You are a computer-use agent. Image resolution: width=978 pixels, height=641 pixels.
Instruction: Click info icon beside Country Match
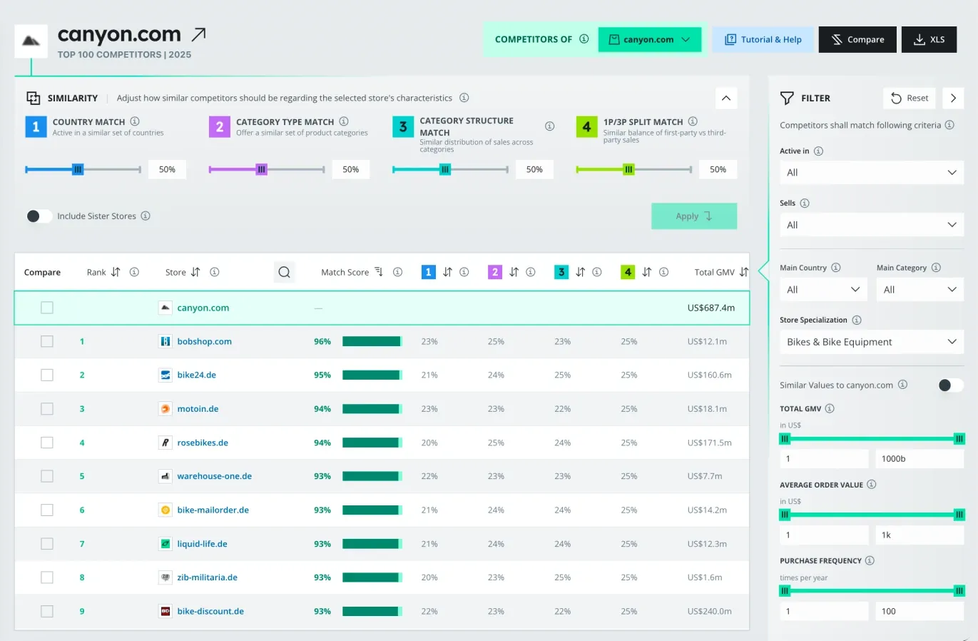[x=135, y=121]
